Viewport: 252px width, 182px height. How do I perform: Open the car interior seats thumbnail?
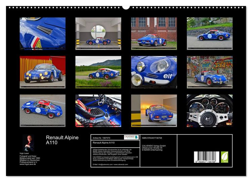point(98,111)
